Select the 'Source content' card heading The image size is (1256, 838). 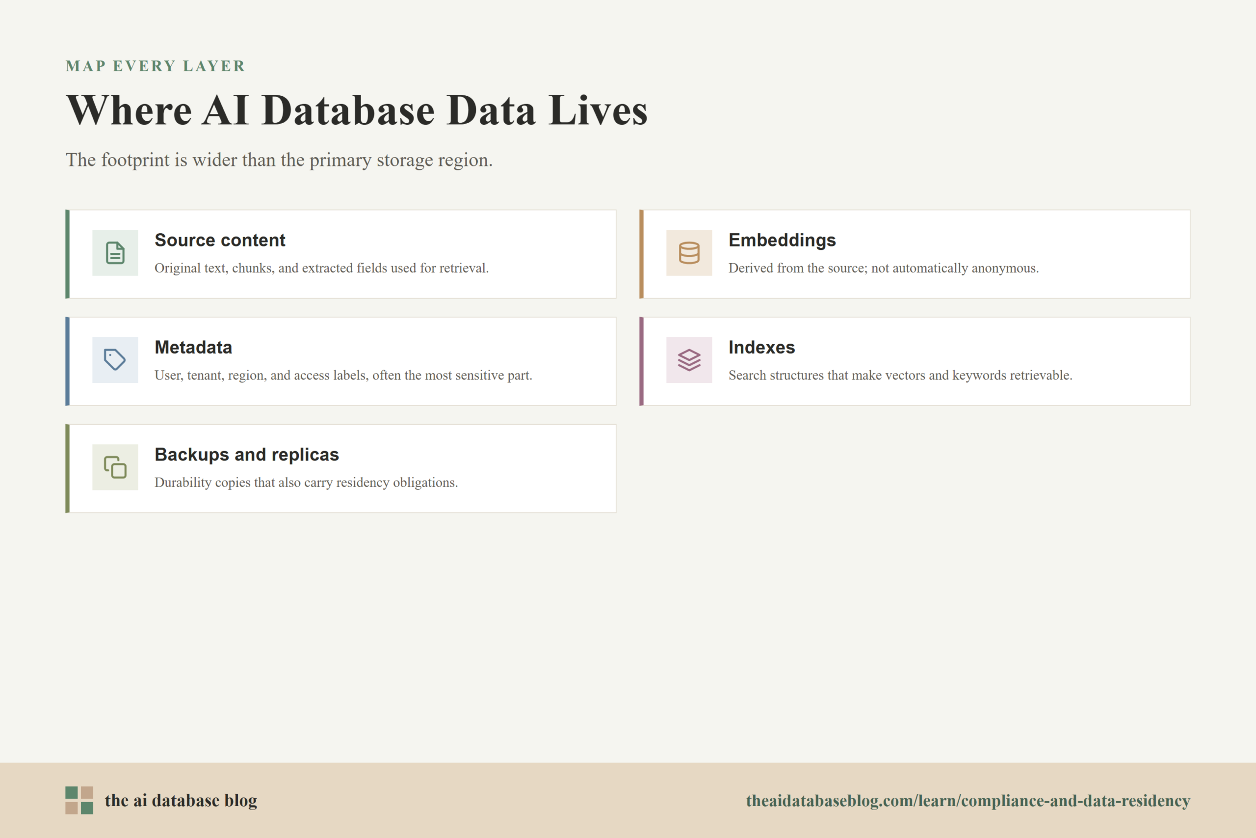click(x=220, y=241)
